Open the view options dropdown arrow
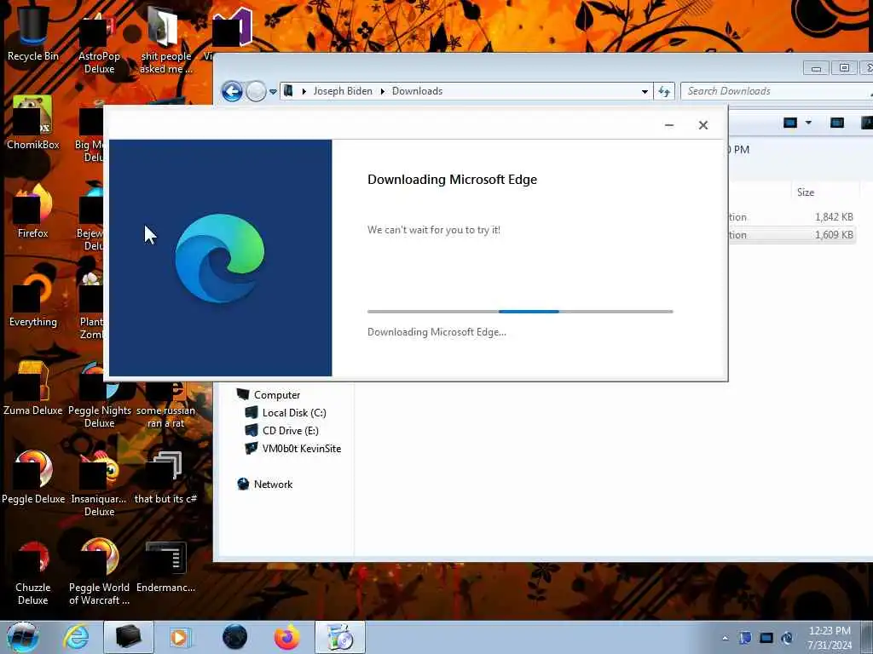 (x=808, y=123)
